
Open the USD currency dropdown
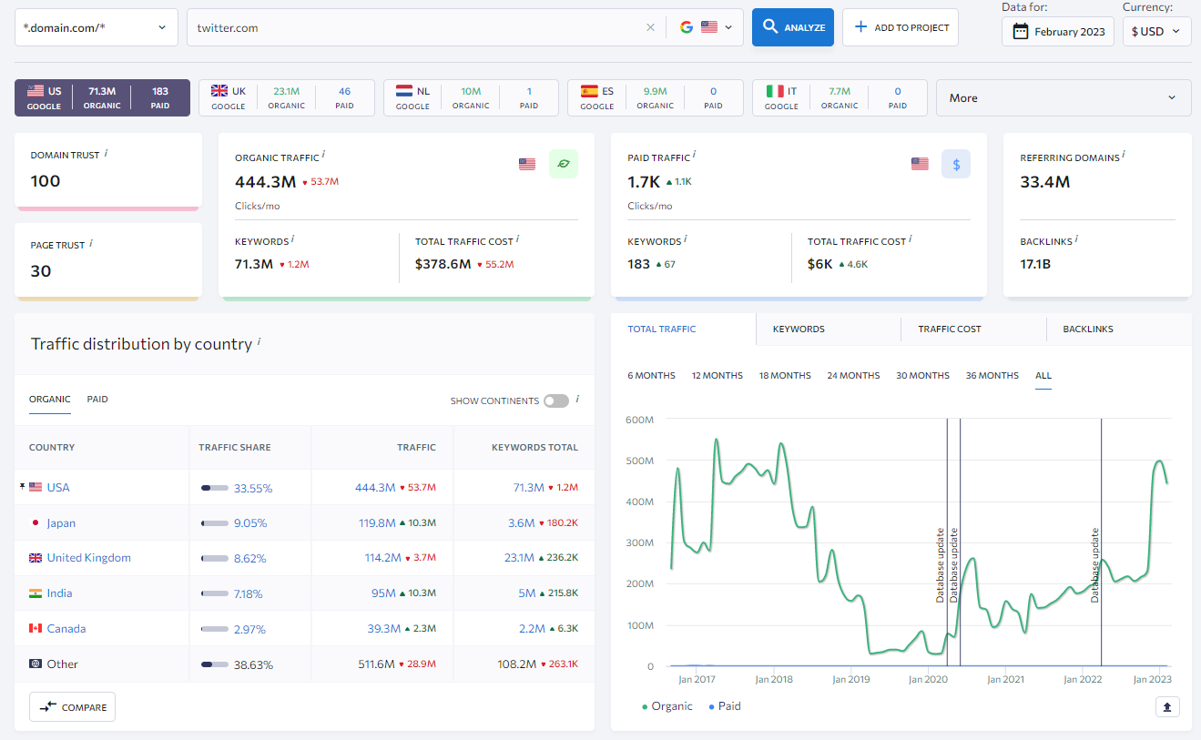[x=1156, y=32]
